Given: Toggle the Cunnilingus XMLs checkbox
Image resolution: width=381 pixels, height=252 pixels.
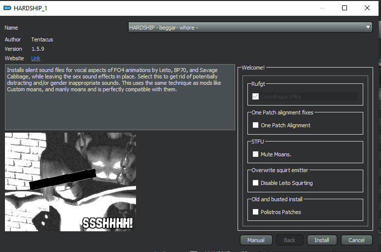Looking at the screenshot, I should click(255, 97).
